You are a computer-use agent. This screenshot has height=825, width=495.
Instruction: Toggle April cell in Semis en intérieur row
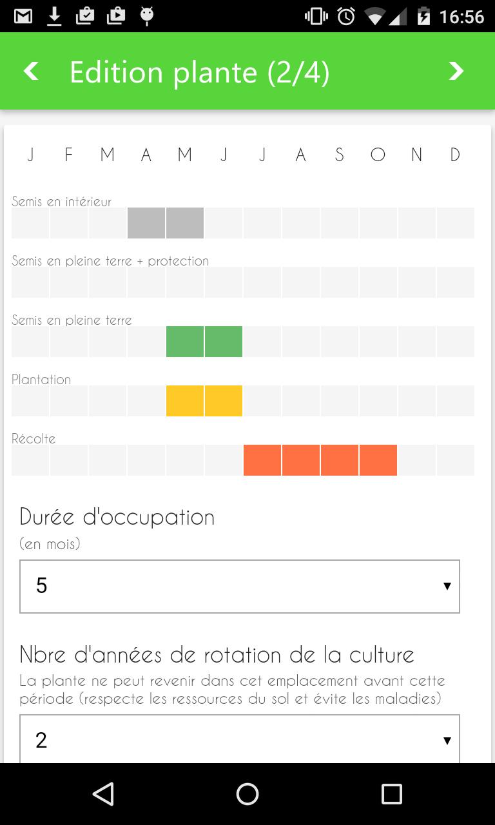click(x=146, y=223)
